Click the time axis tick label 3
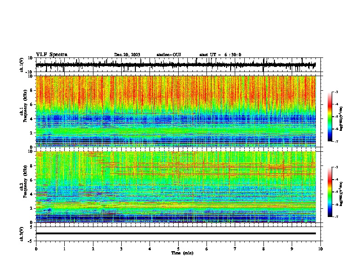361x279 pixels. coord(121,249)
